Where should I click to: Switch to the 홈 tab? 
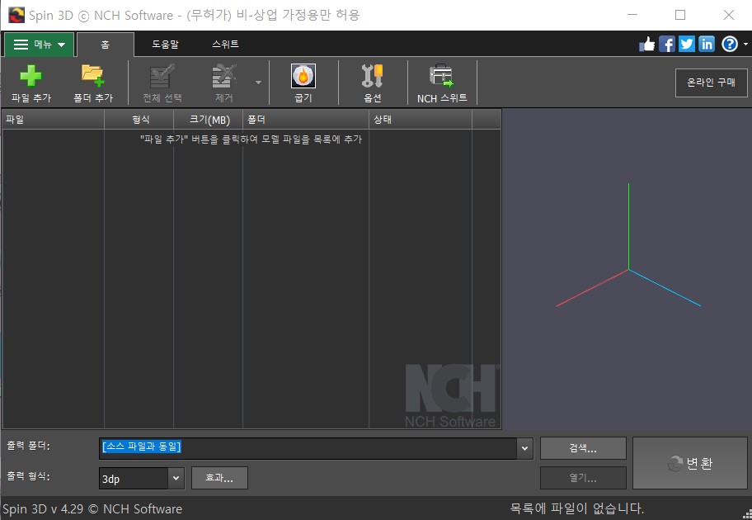point(105,45)
